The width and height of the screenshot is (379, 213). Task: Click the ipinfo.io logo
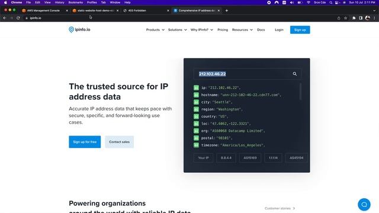(79, 30)
